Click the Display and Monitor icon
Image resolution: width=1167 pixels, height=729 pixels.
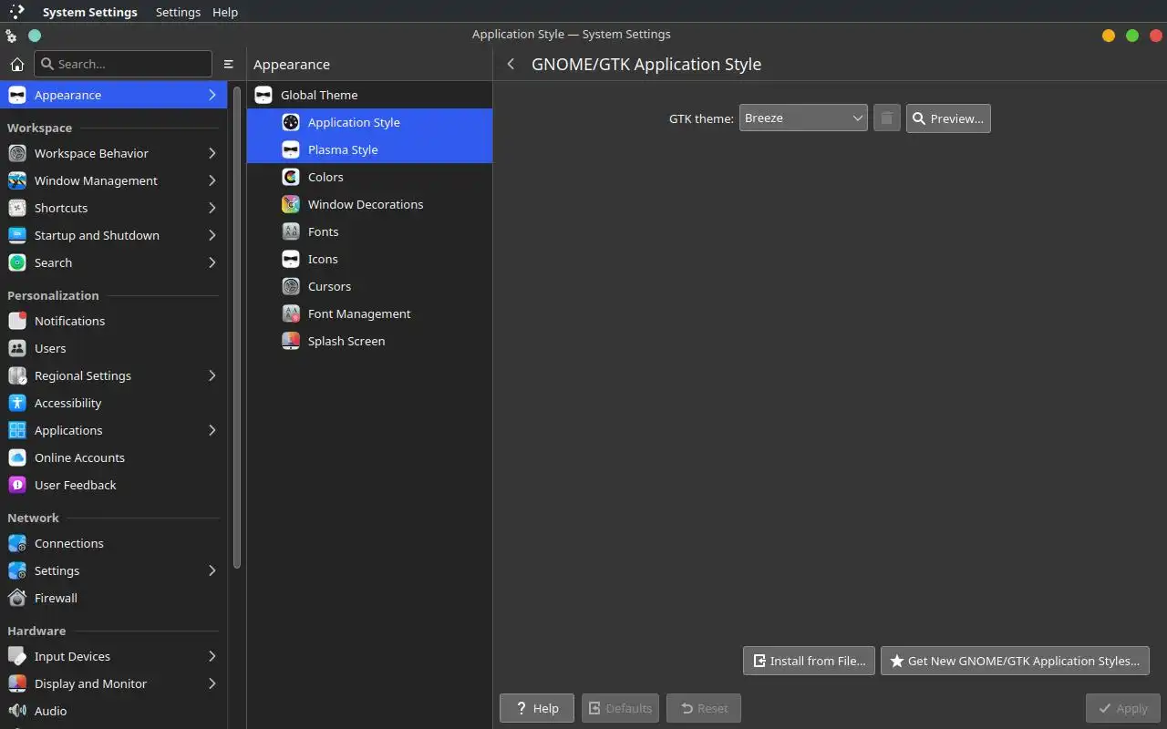(16, 683)
